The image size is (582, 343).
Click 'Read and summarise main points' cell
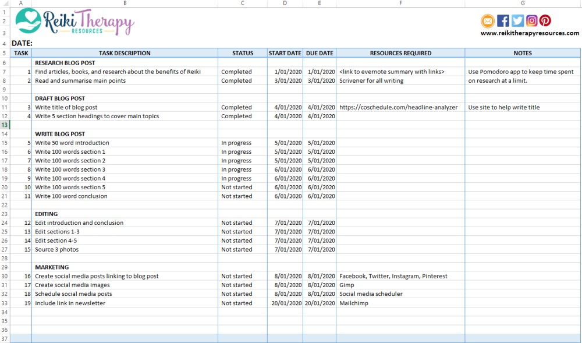point(125,80)
